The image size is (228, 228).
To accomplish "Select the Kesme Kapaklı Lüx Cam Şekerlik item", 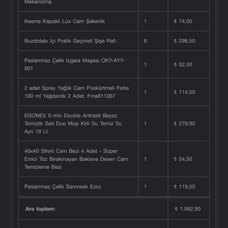I will 64,21.
